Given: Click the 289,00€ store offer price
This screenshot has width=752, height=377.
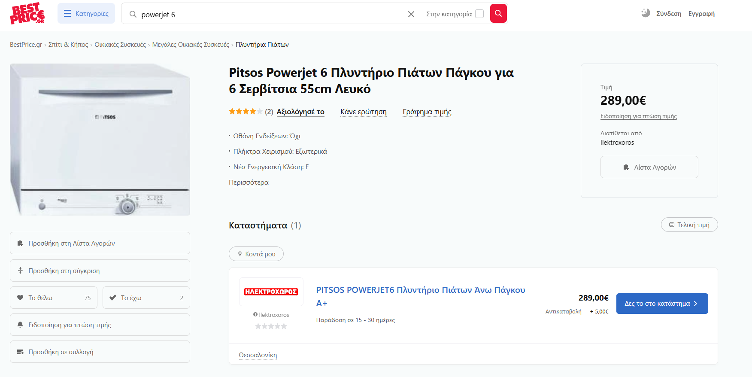Looking at the screenshot, I should (593, 298).
